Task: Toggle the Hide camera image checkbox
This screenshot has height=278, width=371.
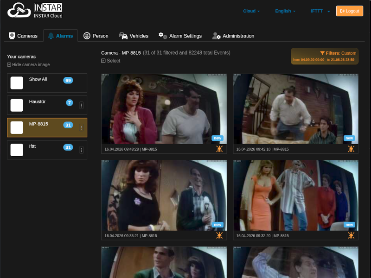Action: point(9,64)
